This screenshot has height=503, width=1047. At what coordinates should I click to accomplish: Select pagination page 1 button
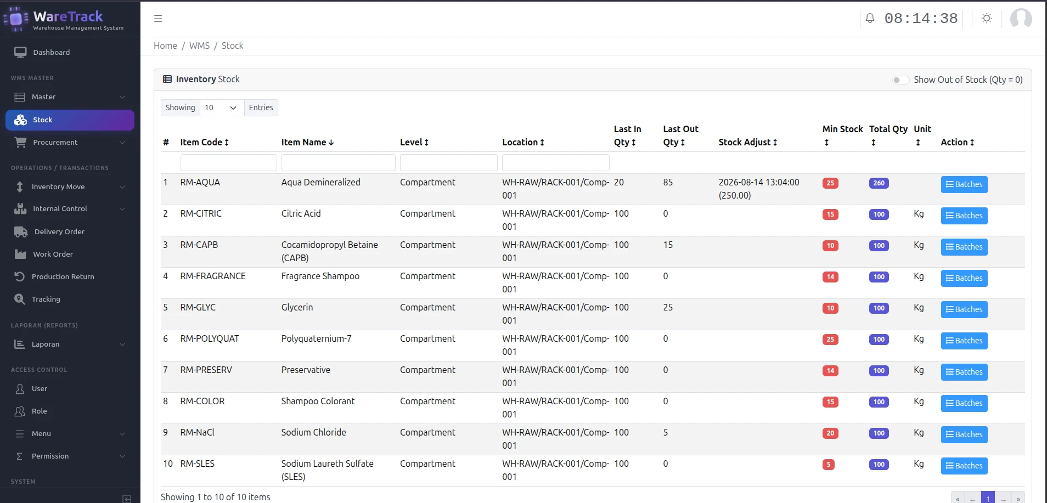(988, 498)
